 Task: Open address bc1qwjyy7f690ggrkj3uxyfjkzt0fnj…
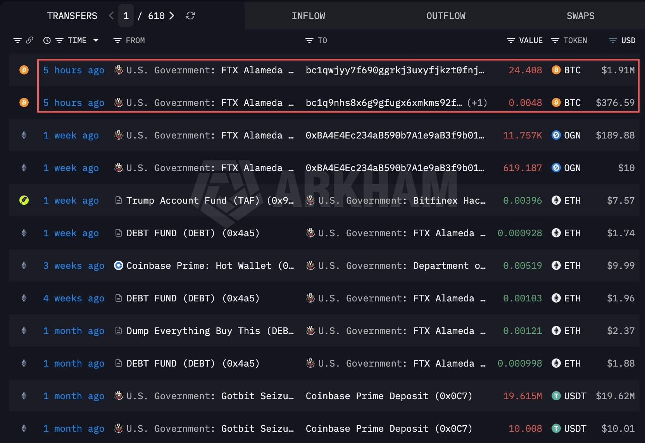(395, 70)
